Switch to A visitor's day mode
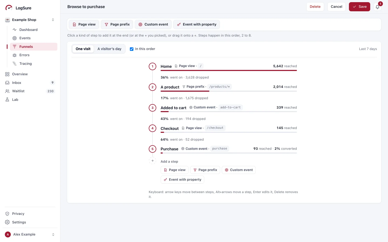Image resolution: width=388 pixels, height=242 pixels. coord(109,49)
